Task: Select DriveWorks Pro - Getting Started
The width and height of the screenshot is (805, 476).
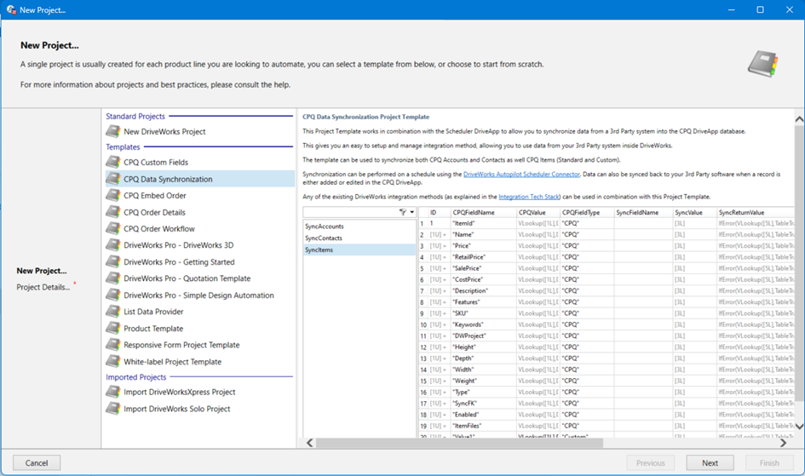Action: coord(179,262)
